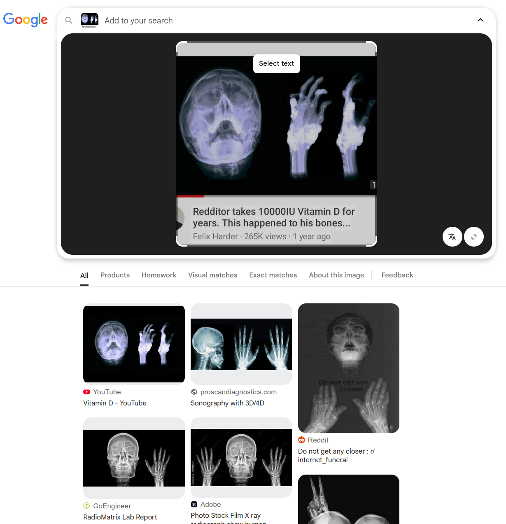506x524 pixels.
Task: Open the Visual matches tab
Action: point(213,275)
